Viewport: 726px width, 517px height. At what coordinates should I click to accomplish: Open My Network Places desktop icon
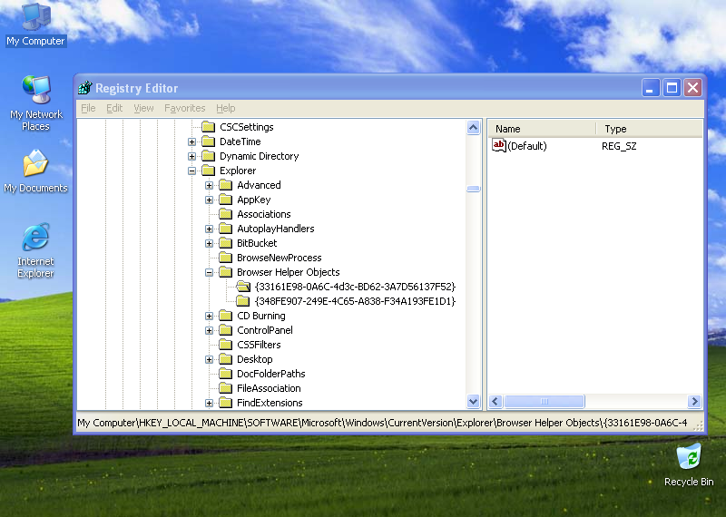coord(35,102)
